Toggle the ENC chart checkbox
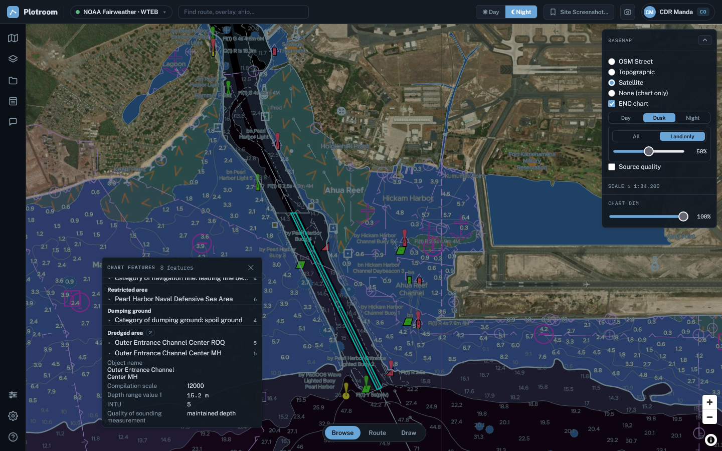This screenshot has height=451, width=722. tap(612, 104)
